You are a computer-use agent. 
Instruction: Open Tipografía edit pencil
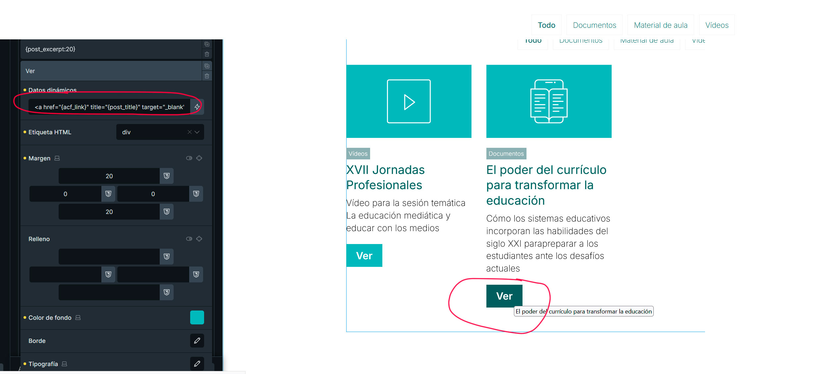pos(197,364)
